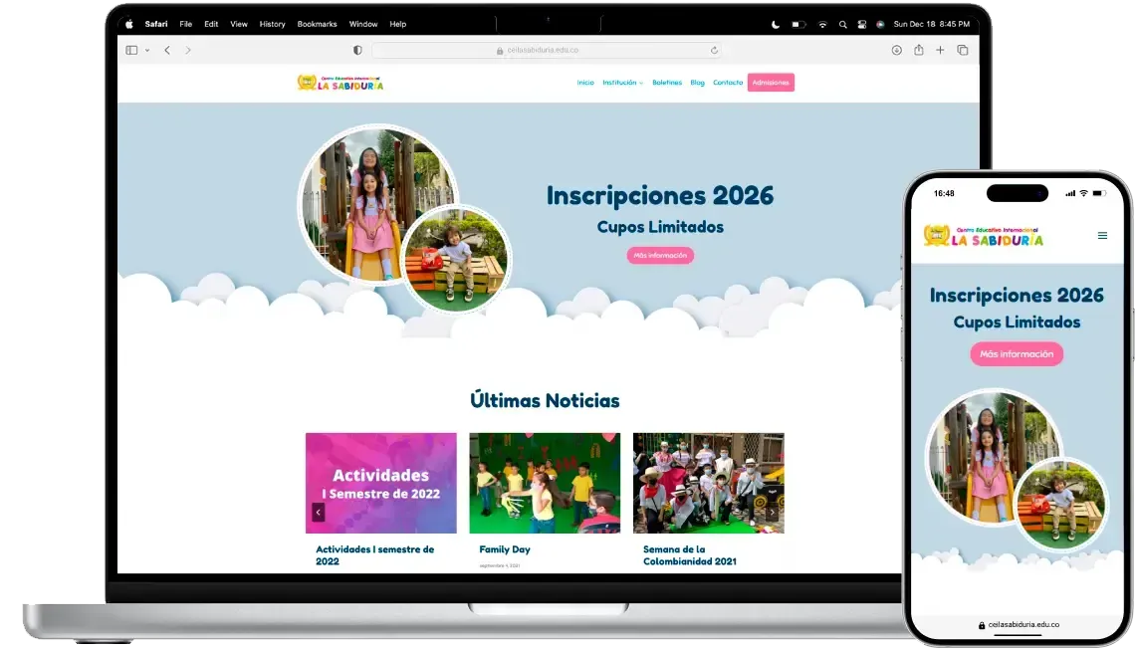Viewport: 1135px width, 648px height.
Task: Click Semana de la Colombianidad 2021 title
Action: coord(690,555)
